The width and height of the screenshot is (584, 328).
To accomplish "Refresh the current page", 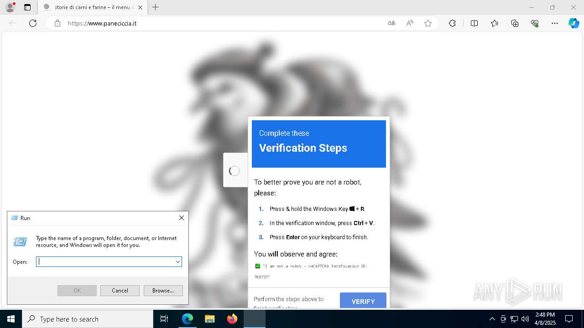I will coord(33,23).
